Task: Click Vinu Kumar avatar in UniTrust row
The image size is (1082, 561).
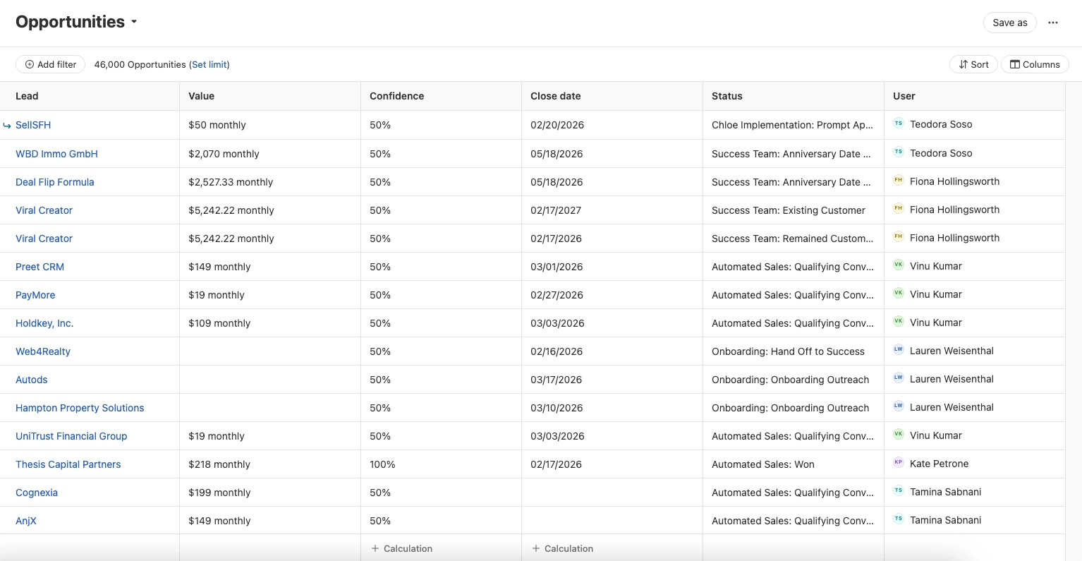Action: click(x=899, y=434)
